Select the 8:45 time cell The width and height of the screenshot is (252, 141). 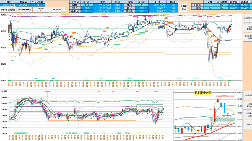pos(172,5)
